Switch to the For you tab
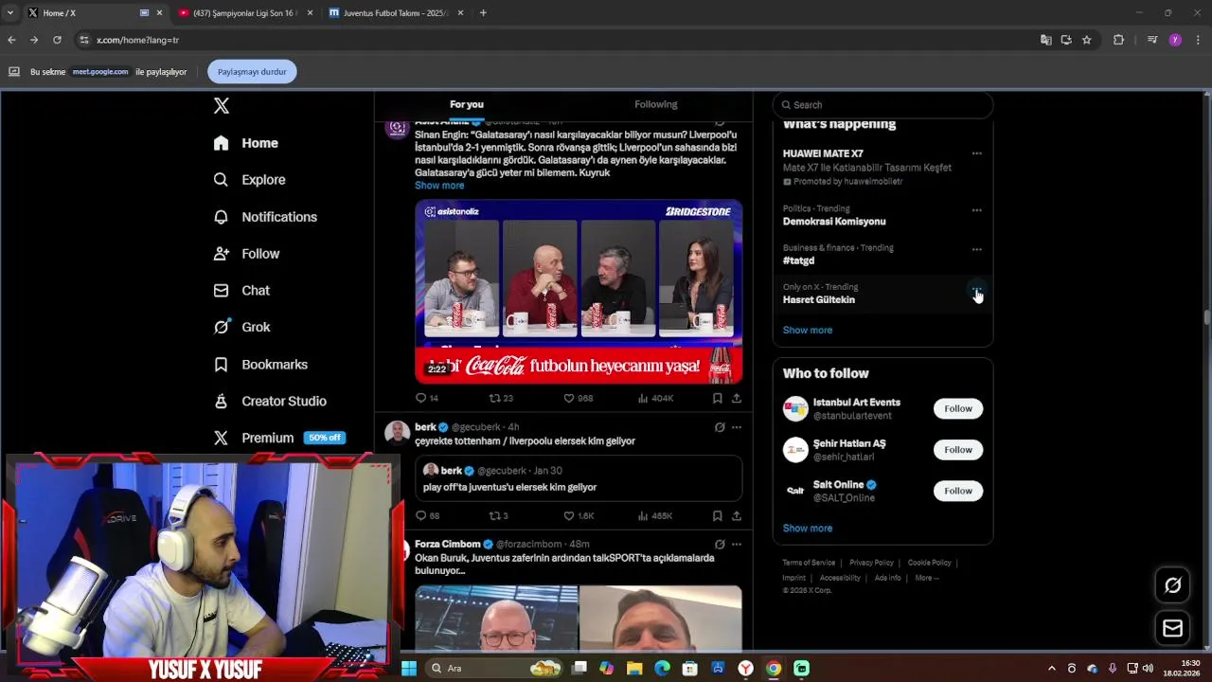Image resolution: width=1212 pixels, height=682 pixels. click(467, 104)
